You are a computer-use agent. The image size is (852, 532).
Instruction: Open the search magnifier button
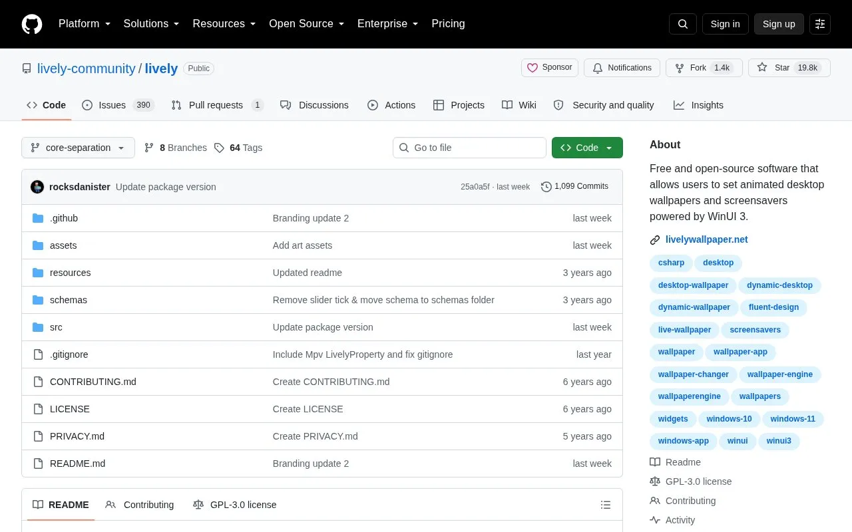(x=683, y=24)
